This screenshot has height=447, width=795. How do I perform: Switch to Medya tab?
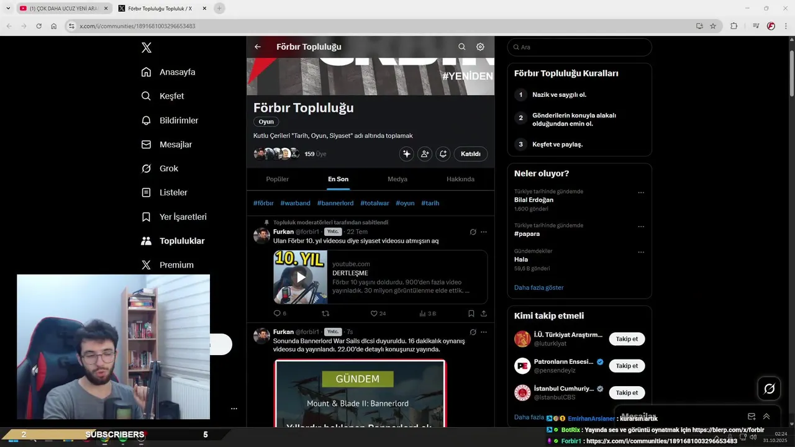point(397,179)
